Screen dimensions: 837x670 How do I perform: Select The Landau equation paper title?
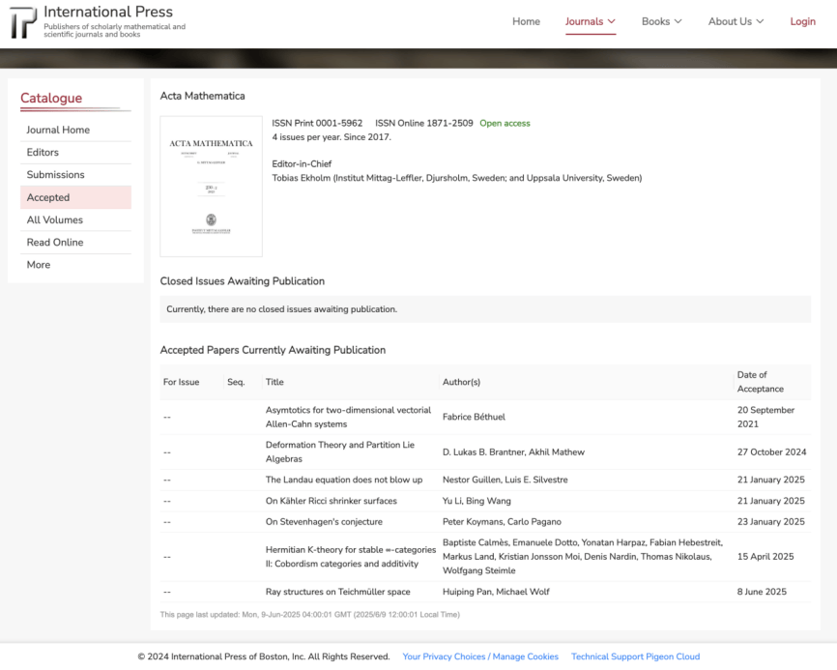344,480
